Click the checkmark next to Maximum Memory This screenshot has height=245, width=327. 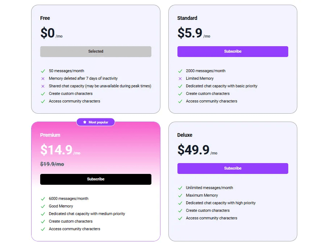point(180,195)
